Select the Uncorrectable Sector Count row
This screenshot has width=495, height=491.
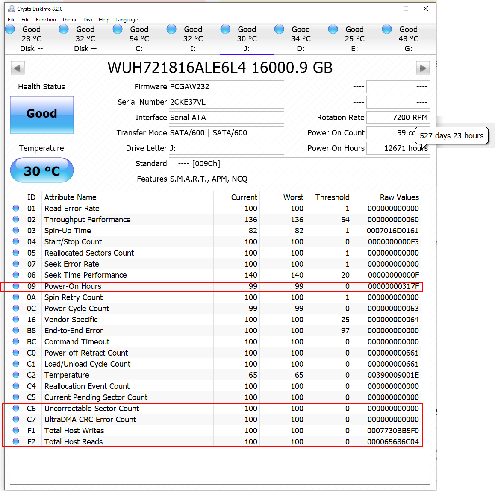[x=216, y=409]
